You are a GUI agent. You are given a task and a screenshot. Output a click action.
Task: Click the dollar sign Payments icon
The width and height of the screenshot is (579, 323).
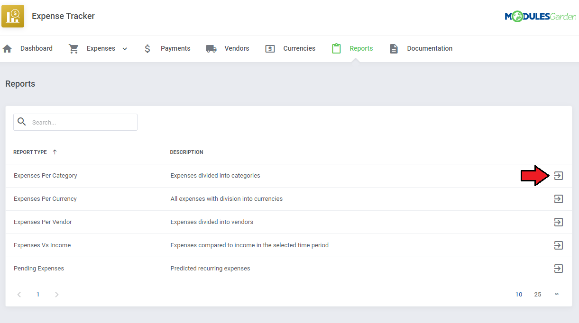[147, 48]
